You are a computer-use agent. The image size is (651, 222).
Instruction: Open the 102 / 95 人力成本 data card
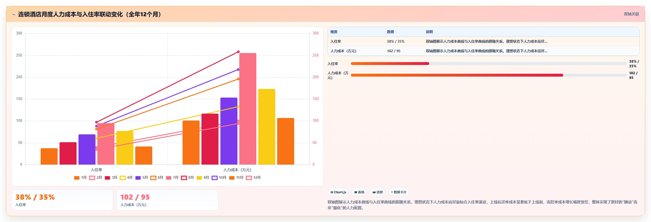click(x=167, y=200)
